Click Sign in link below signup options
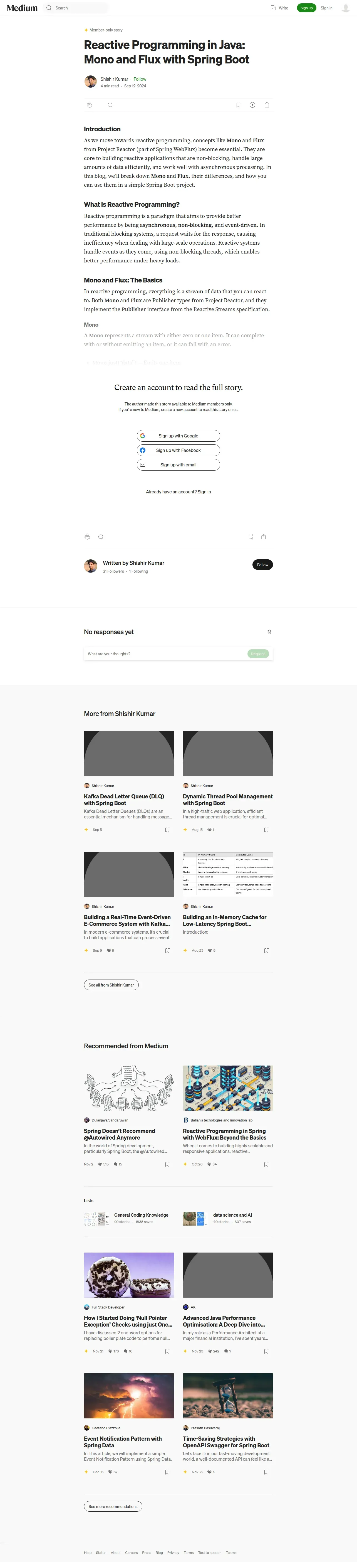Screen dimensions: 357x1562 204,492
